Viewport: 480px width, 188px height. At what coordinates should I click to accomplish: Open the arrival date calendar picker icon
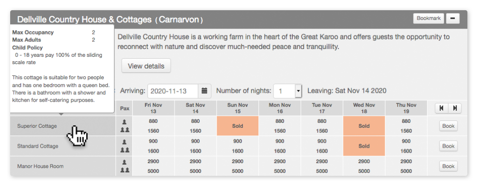(205, 91)
